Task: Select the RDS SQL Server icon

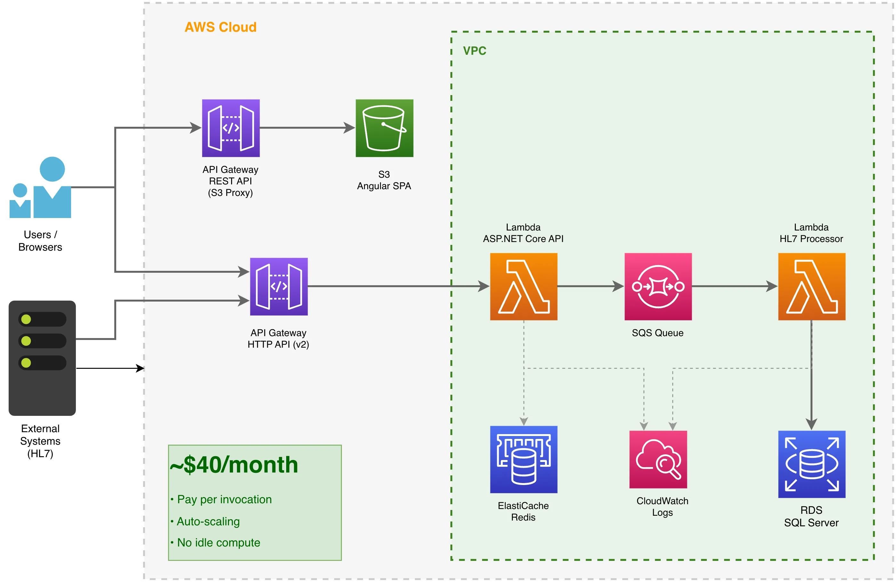Action: [x=812, y=465]
